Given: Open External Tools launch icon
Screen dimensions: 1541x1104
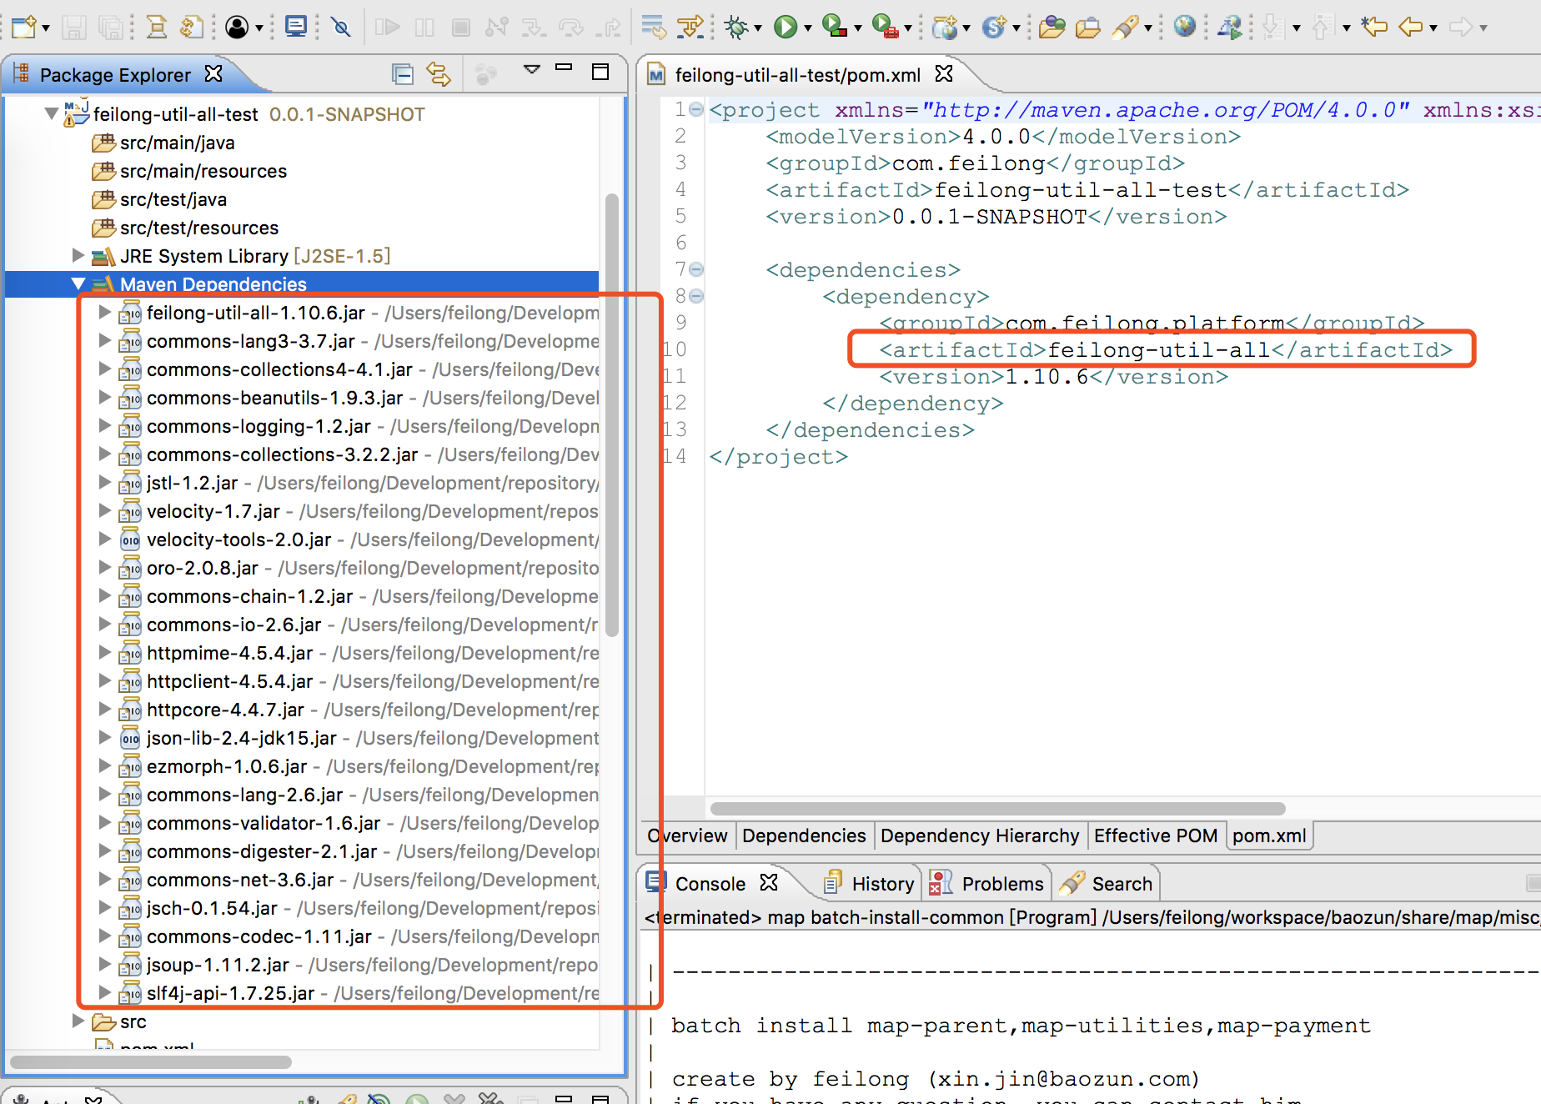Looking at the screenshot, I should pos(884,28).
